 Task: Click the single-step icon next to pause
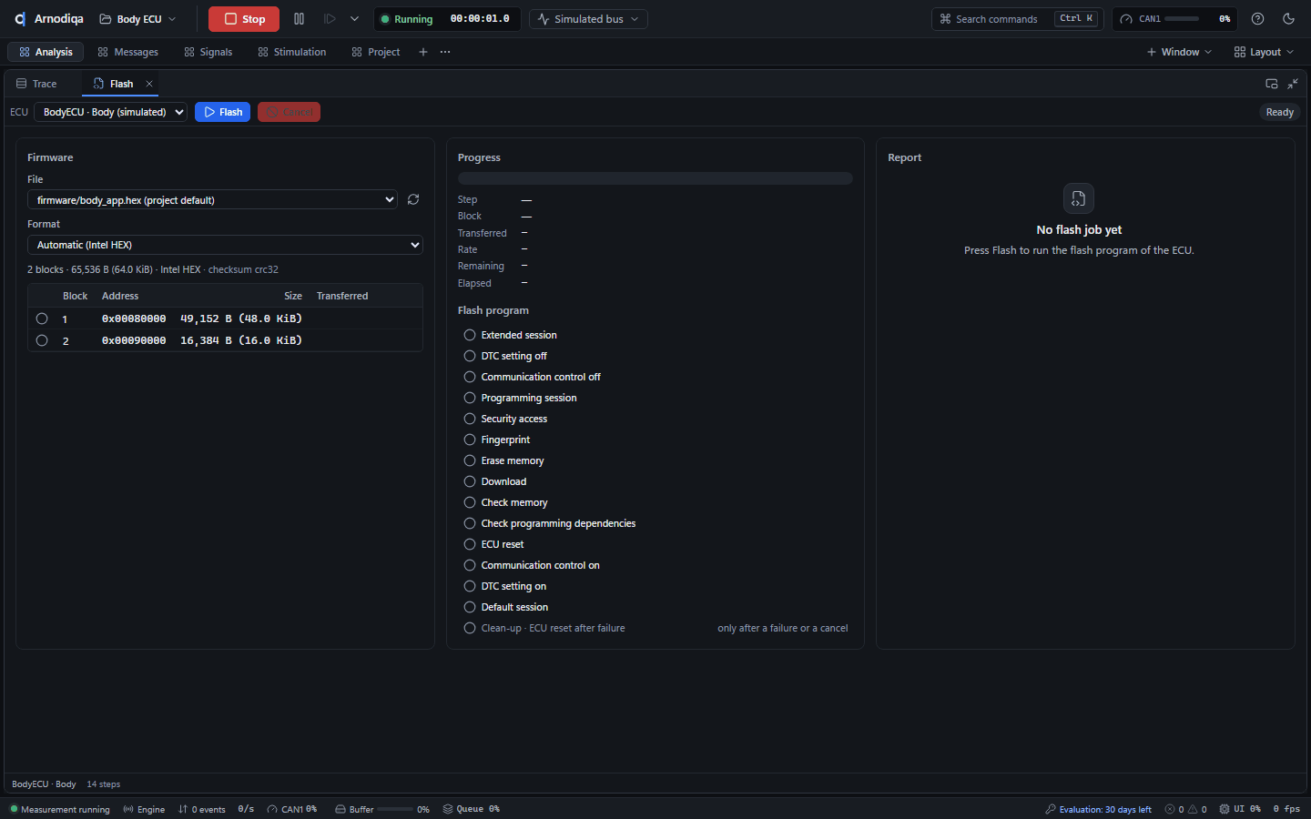[330, 19]
